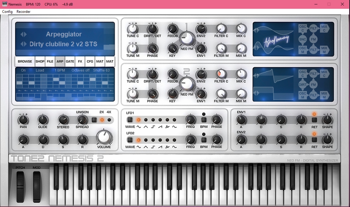Image resolution: width=350 pixels, height=207 pixels.
Task: Click the OSC M block in oscillator 2 display
Action: pyautogui.click(x=303, y=95)
